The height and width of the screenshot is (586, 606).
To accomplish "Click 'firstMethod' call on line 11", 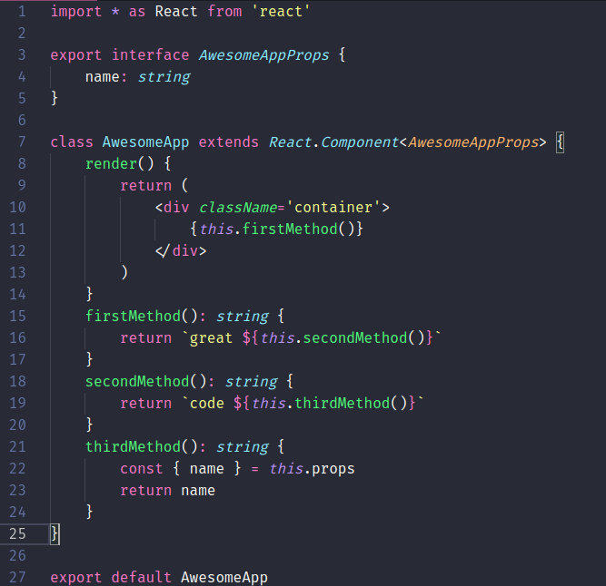I will click(290, 230).
